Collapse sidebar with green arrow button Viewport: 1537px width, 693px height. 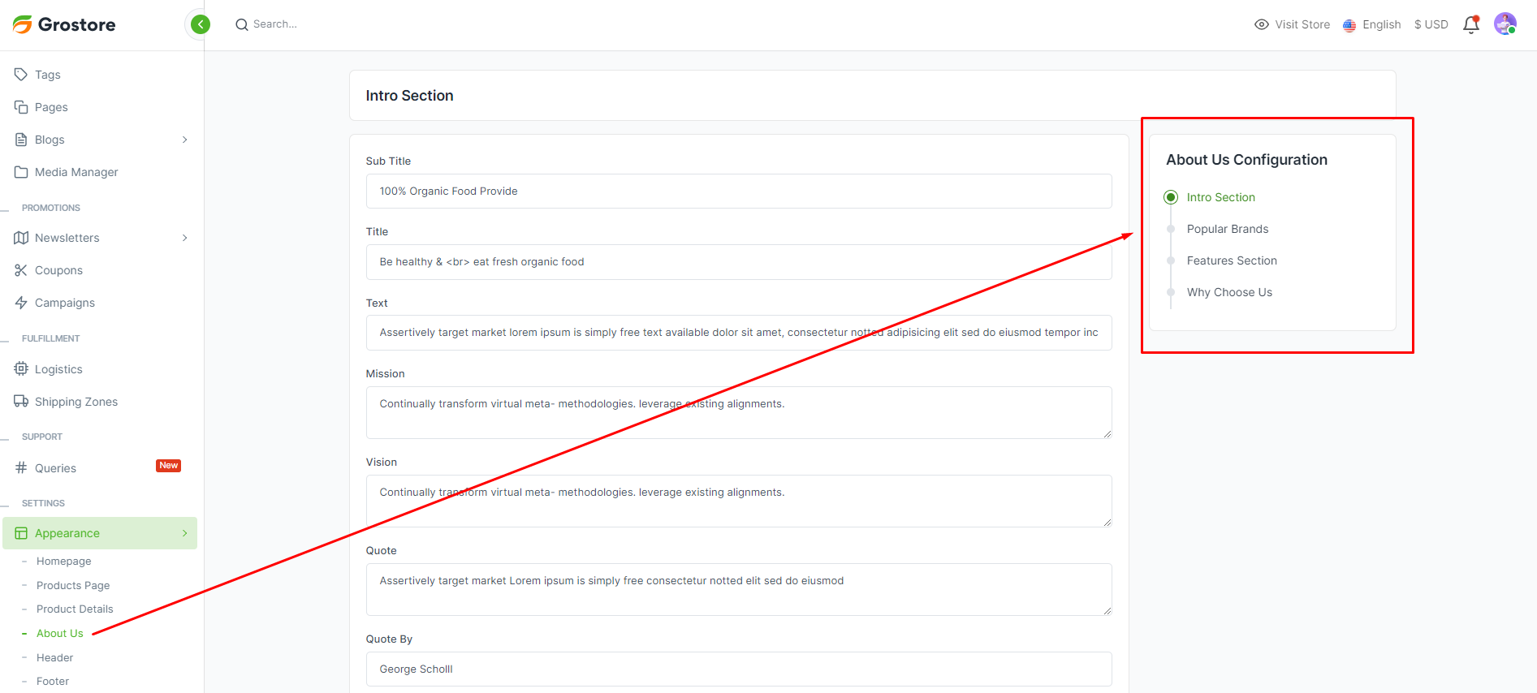coord(200,24)
